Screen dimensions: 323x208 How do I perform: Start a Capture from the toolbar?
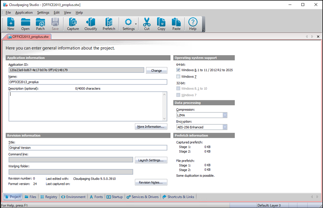[73, 24]
